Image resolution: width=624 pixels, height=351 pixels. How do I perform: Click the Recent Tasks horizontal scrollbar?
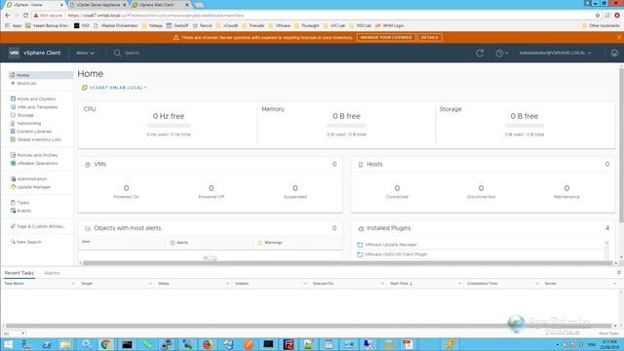pyautogui.click(x=308, y=326)
